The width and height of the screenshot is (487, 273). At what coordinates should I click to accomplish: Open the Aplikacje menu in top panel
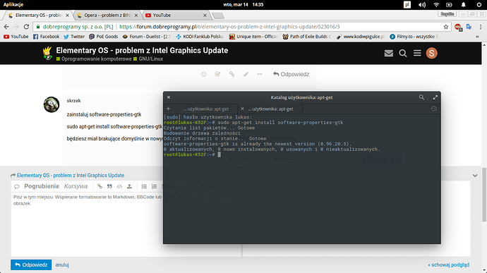(x=13, y=4)
